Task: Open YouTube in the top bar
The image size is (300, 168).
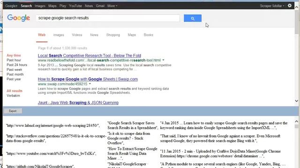Action: point(75,6)
